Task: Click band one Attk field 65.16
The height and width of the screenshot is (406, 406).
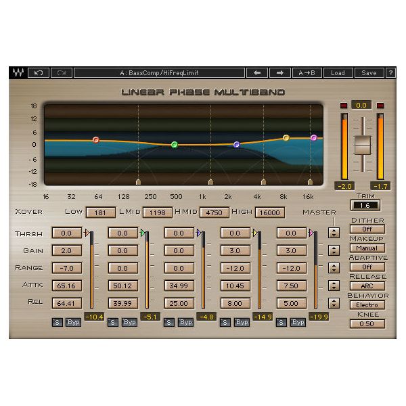Action: pos(67,286)
